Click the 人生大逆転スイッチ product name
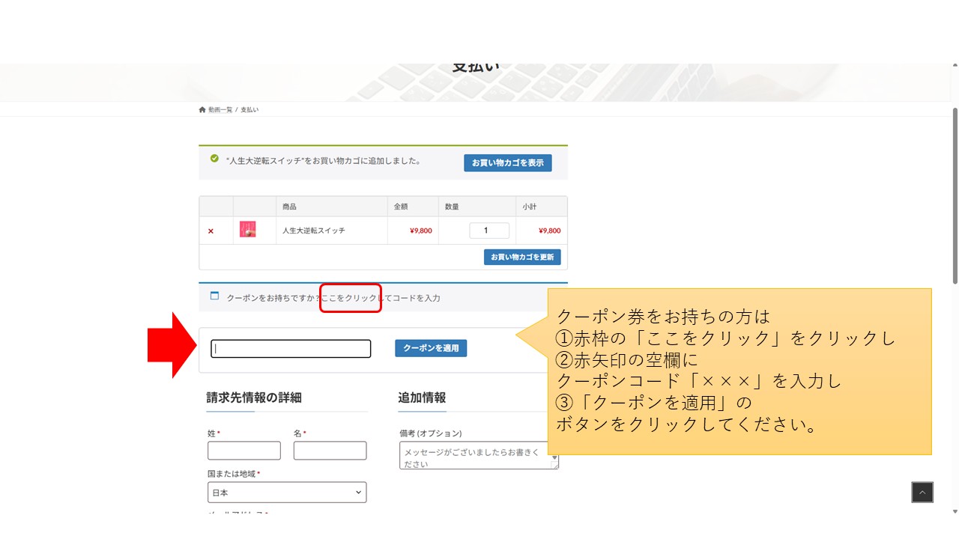Viewport: 959px width, 539px height. (314, 231)
